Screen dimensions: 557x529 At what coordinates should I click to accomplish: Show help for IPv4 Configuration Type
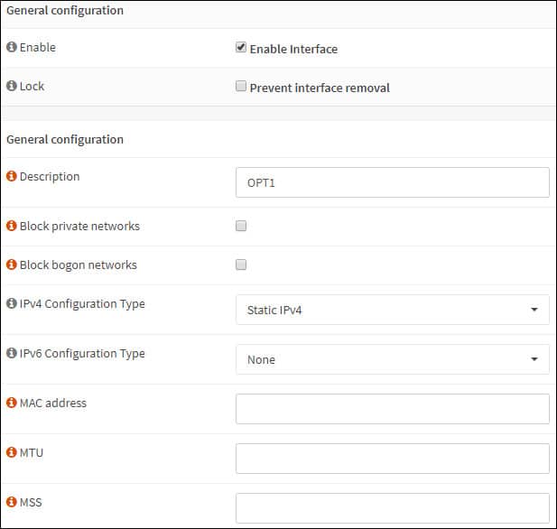point(12,304)
